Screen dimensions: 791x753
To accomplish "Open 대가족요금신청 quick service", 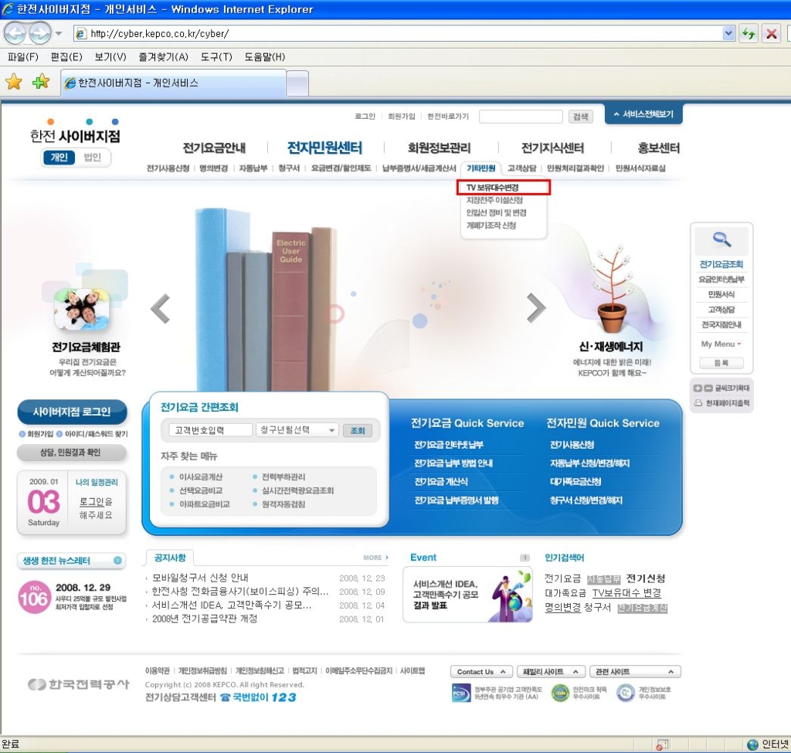I will tap(575, 482).
